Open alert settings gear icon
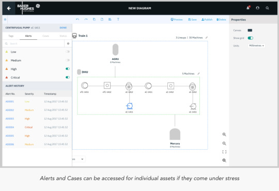This screenshot has width=279, height=191. (68, 43)
